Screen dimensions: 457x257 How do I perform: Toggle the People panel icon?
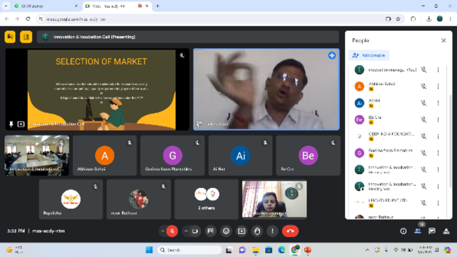(x=418, y=231)
